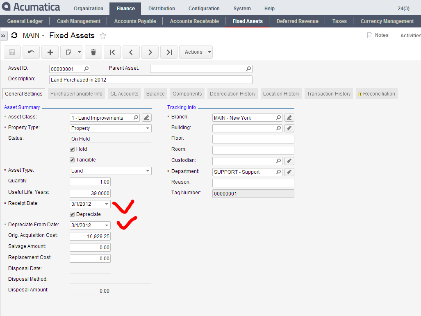Open Receipt Date calendar dropdown
The width and height of the screenshot is (421, 316).
click(107, 204)
